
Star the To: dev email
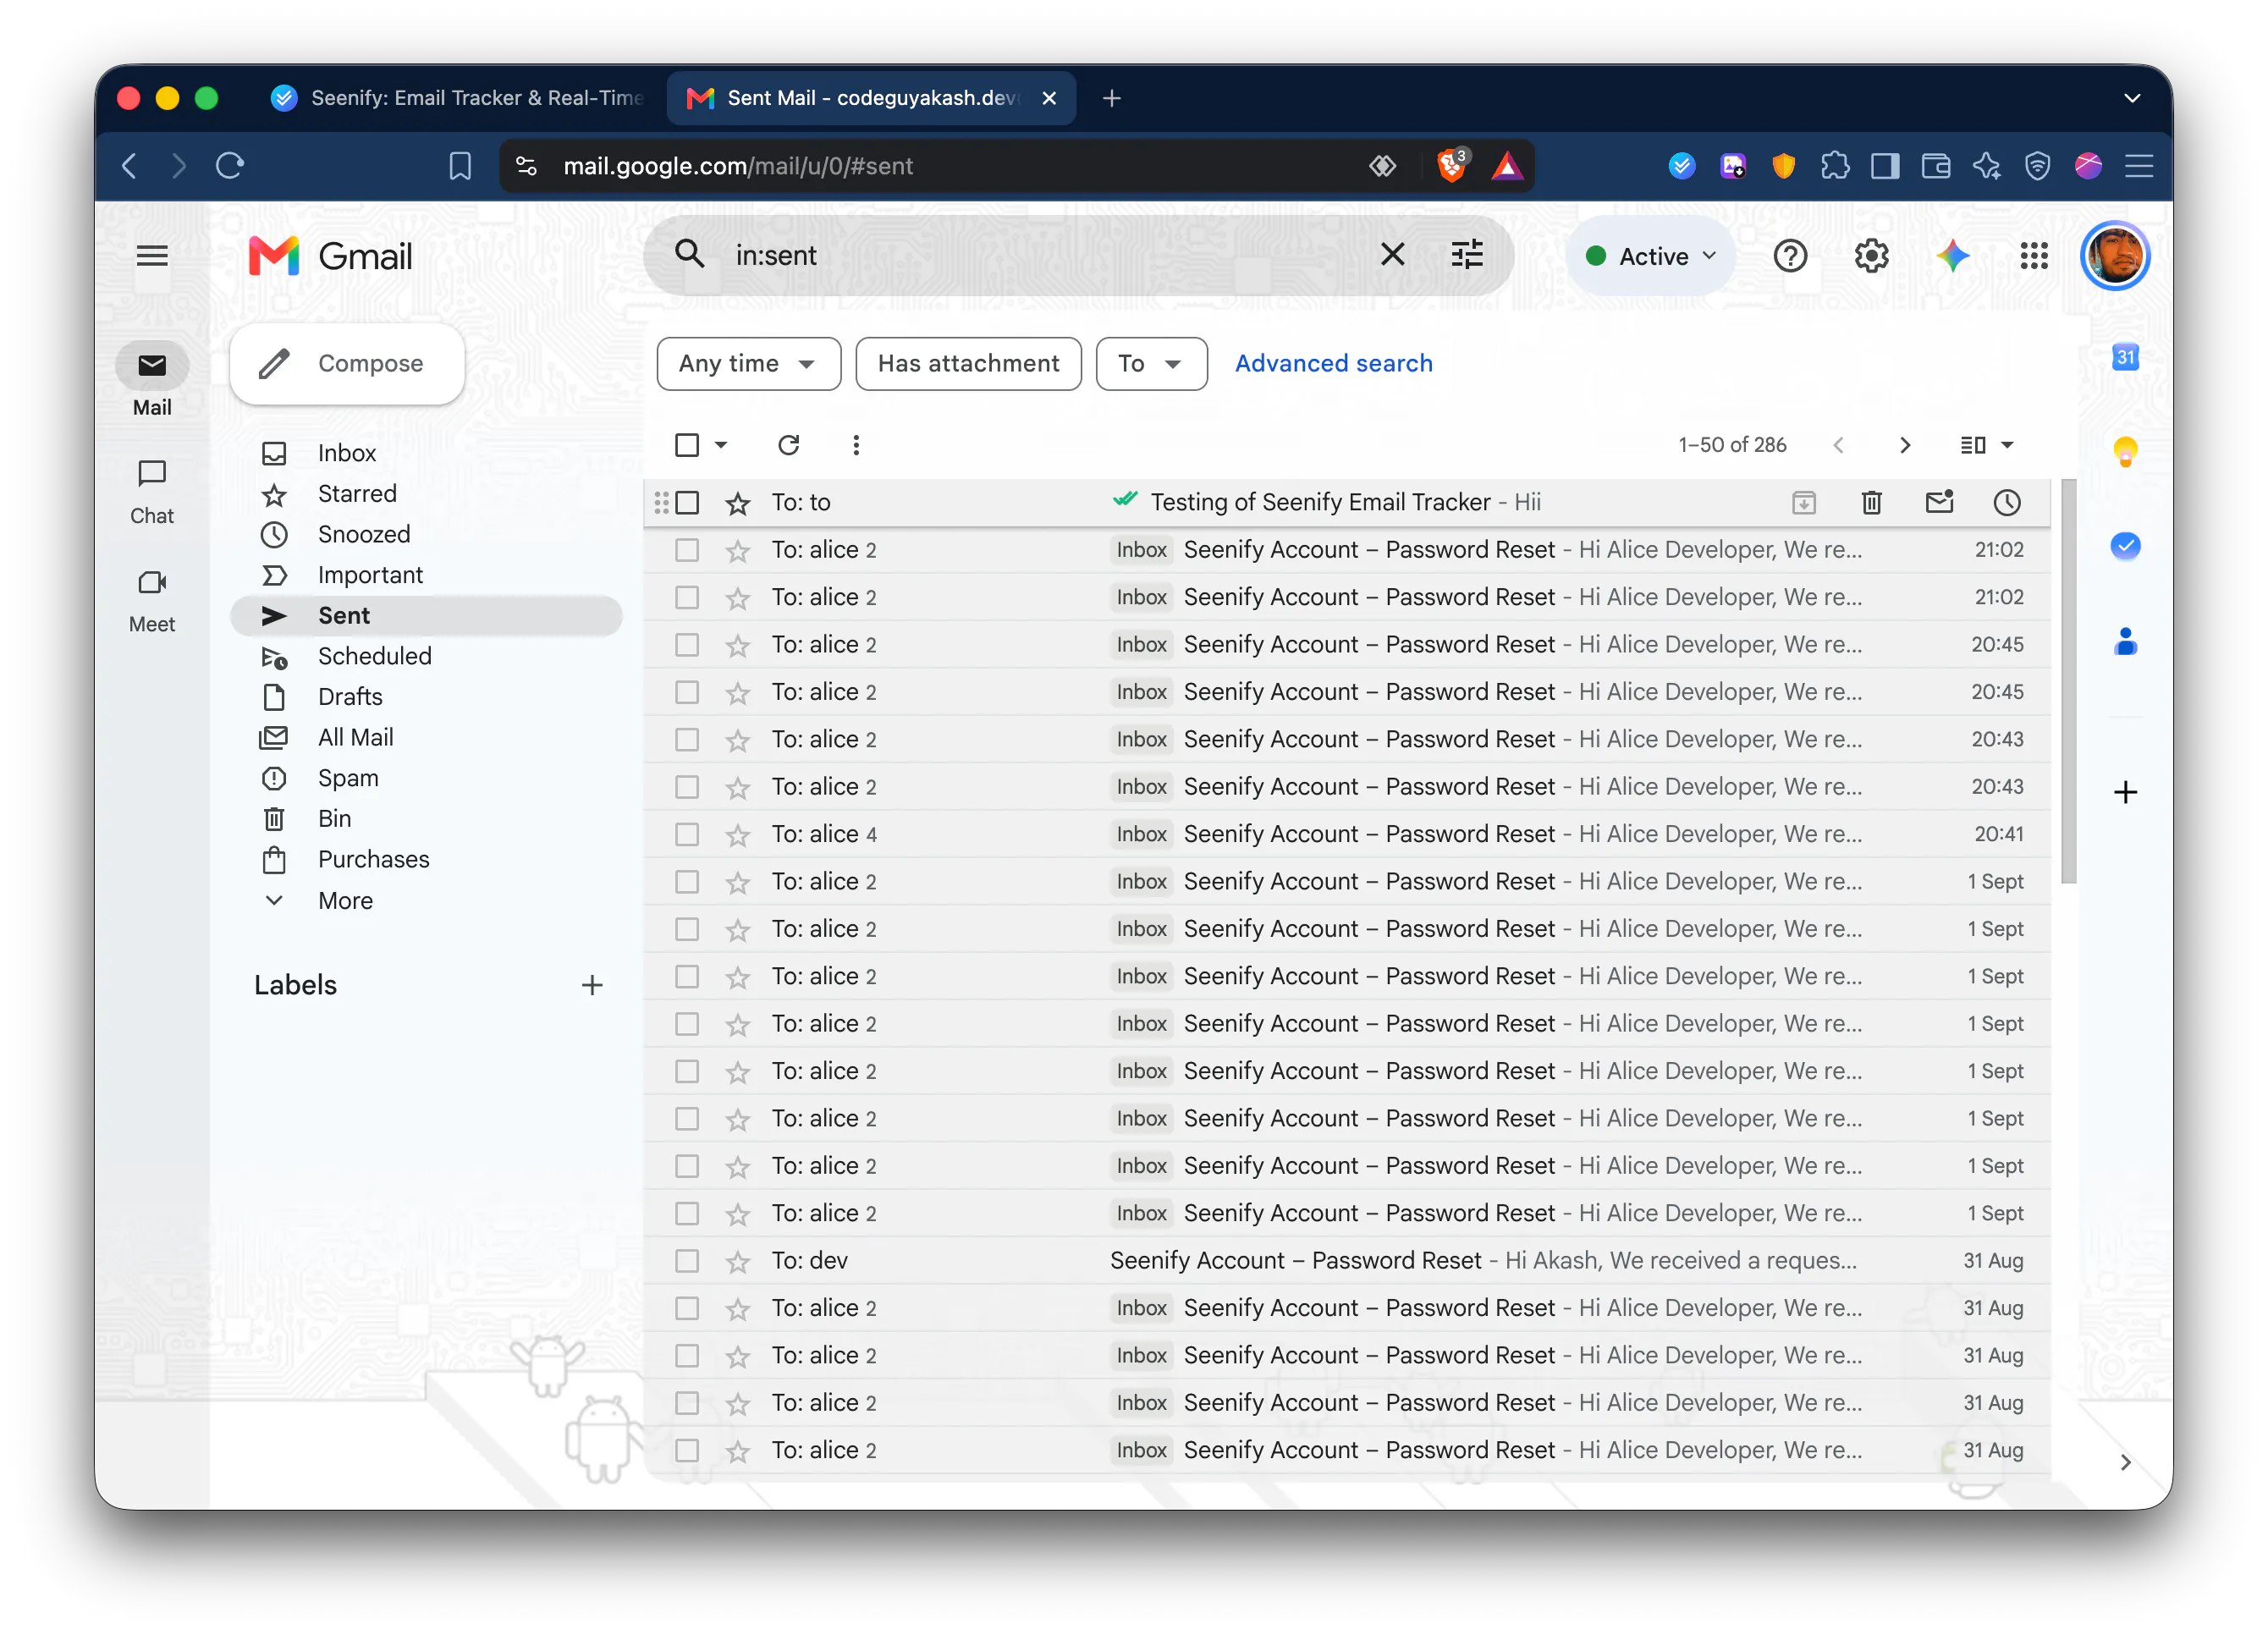pos(737,1261)
